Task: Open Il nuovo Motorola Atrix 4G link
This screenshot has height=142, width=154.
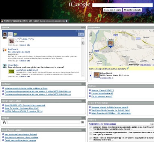Action: (102, 93)
